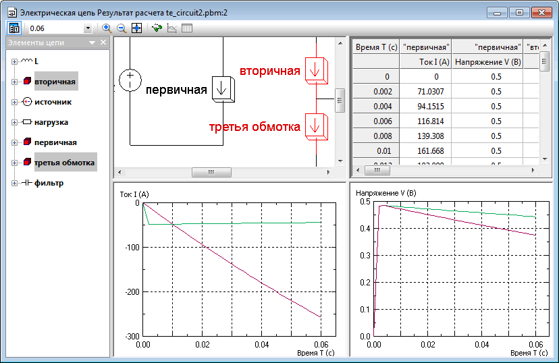Click the graph plot toolbar icon
Image resolution: width=559 pixels, height=363 pixels.
172,28
